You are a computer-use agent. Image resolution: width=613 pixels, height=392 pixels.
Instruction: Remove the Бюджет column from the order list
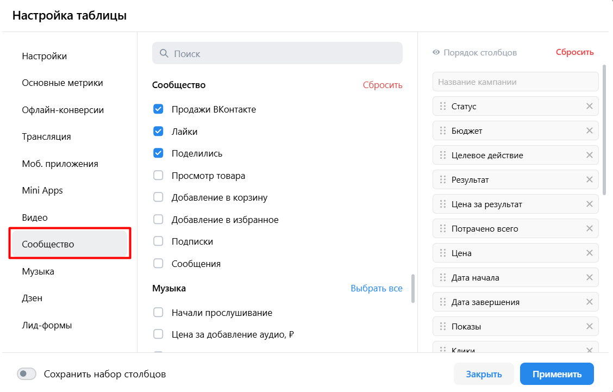pyautogui.click(x=589, y=130)
